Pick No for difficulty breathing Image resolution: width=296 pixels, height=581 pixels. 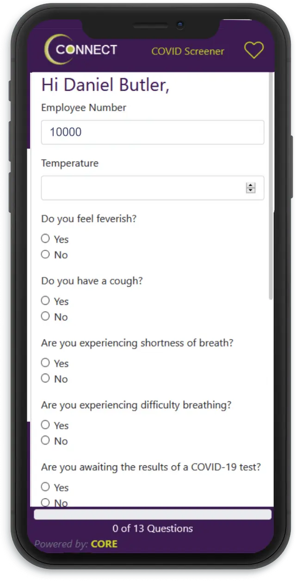(45, 440)
